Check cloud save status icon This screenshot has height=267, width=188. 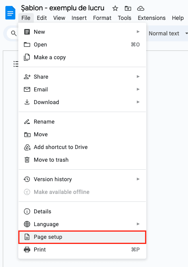pos(141,8)
